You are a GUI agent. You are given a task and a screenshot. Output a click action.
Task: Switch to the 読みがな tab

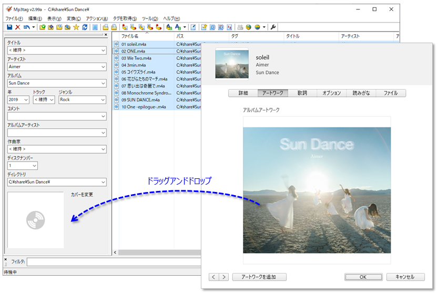[361, 93]
